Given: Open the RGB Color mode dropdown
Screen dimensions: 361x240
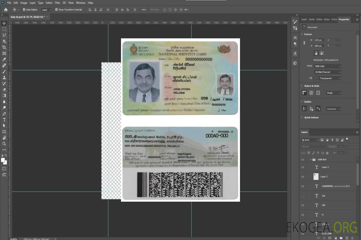Looking at the screenshot, I should (x=328, y=66).
